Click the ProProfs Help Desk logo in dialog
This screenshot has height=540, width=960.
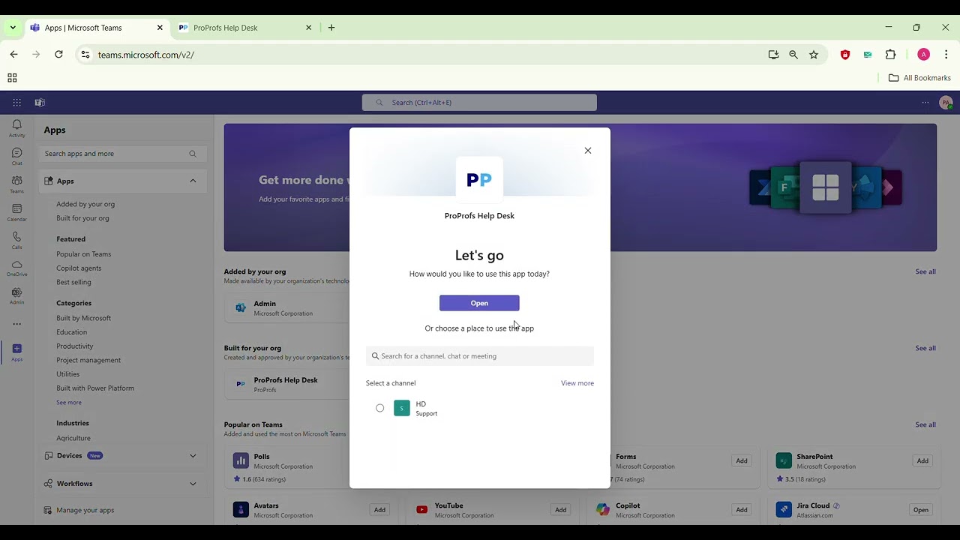(x=479, y=180)
